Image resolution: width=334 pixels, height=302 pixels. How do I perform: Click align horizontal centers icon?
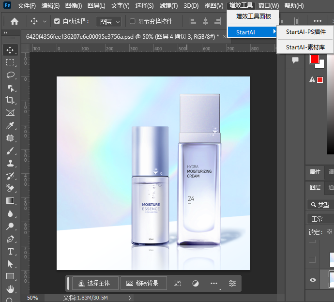click(205, 21)
